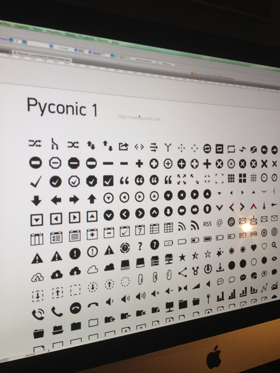Select the red left chevron icon
Image resolution: width=280 pixels, height=373 pixels.
pyautogui.click(x=231, y=207)
